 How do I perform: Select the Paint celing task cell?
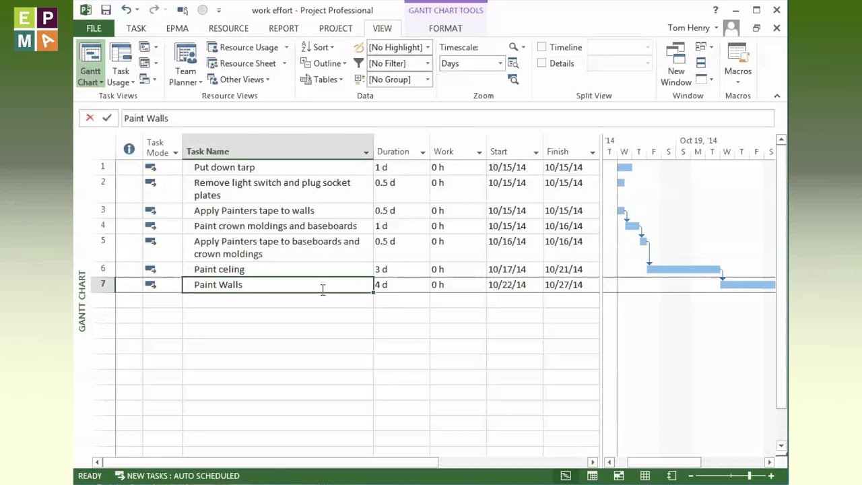point(278,269)
